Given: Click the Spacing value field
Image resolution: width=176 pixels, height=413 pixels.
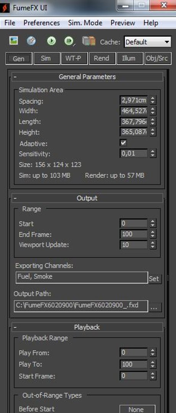Looking at the screenshot, I should (134, 100).
